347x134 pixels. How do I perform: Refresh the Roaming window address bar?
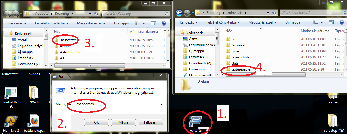pos(96,14)
